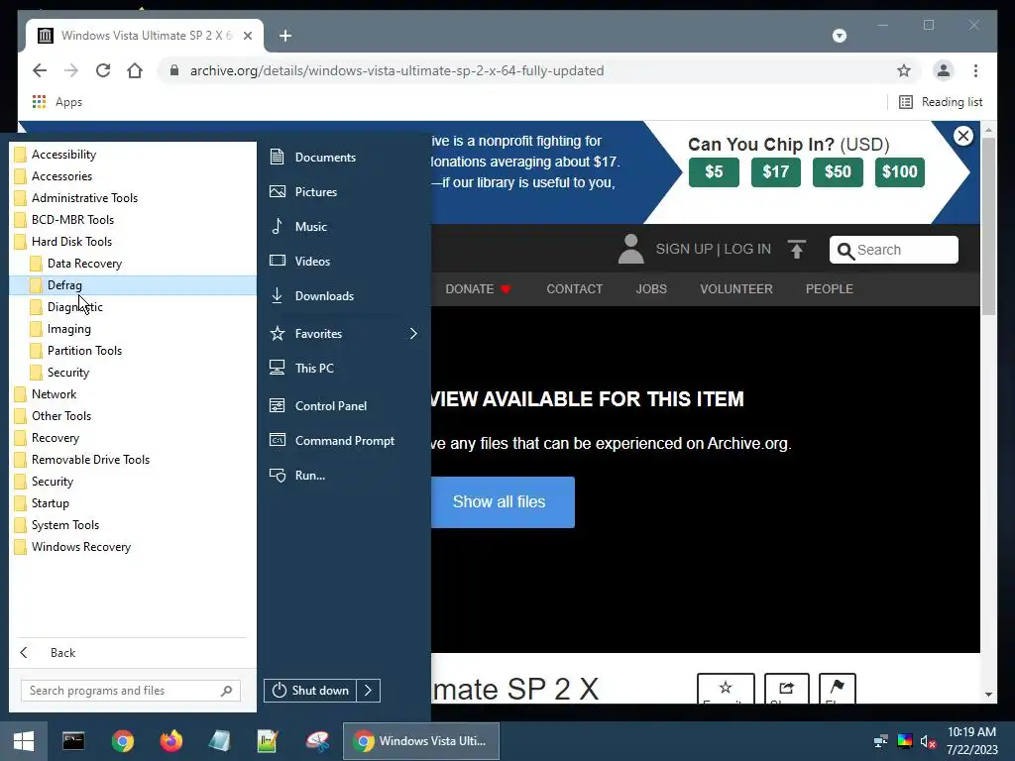This screenshot has width=1015, height=761.
Task: Click the address bar URL
Action: pos(396,70)
